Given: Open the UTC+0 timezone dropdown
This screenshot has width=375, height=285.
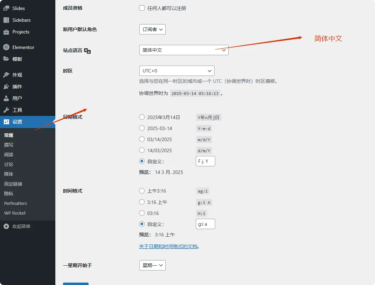Looking at the screenshot, I should pos(176,71).
